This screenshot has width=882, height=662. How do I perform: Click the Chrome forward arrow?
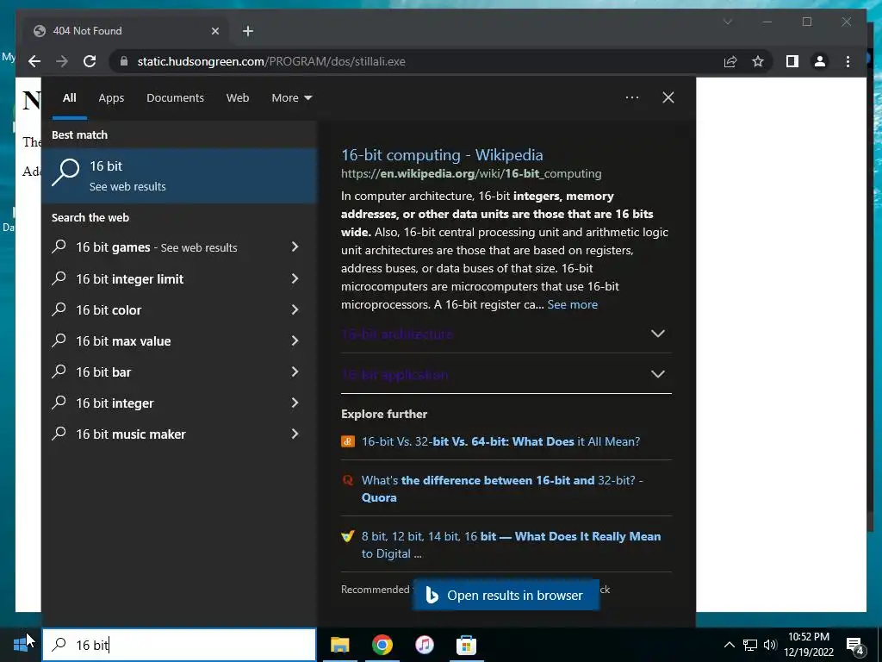(62, 61)
